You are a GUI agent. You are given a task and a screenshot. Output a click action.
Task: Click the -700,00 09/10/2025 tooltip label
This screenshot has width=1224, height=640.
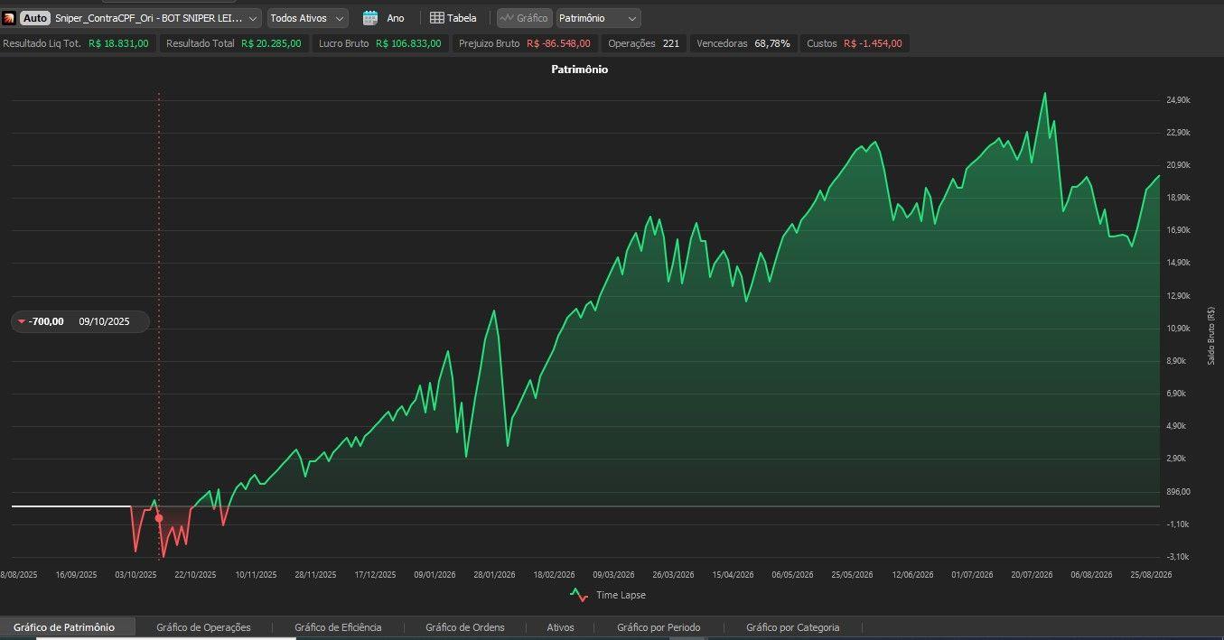pyautogui.click(x=79, y=321)
